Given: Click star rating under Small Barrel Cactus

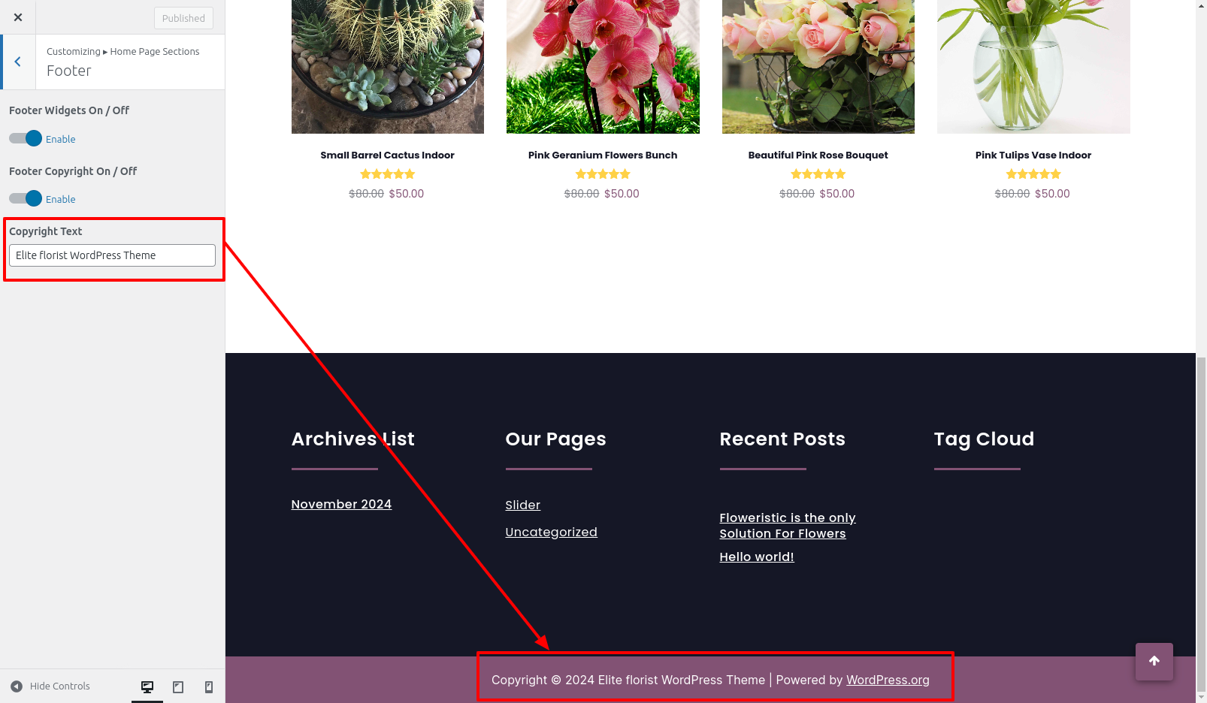Looking at the screenshot, I should click(388, 174).
